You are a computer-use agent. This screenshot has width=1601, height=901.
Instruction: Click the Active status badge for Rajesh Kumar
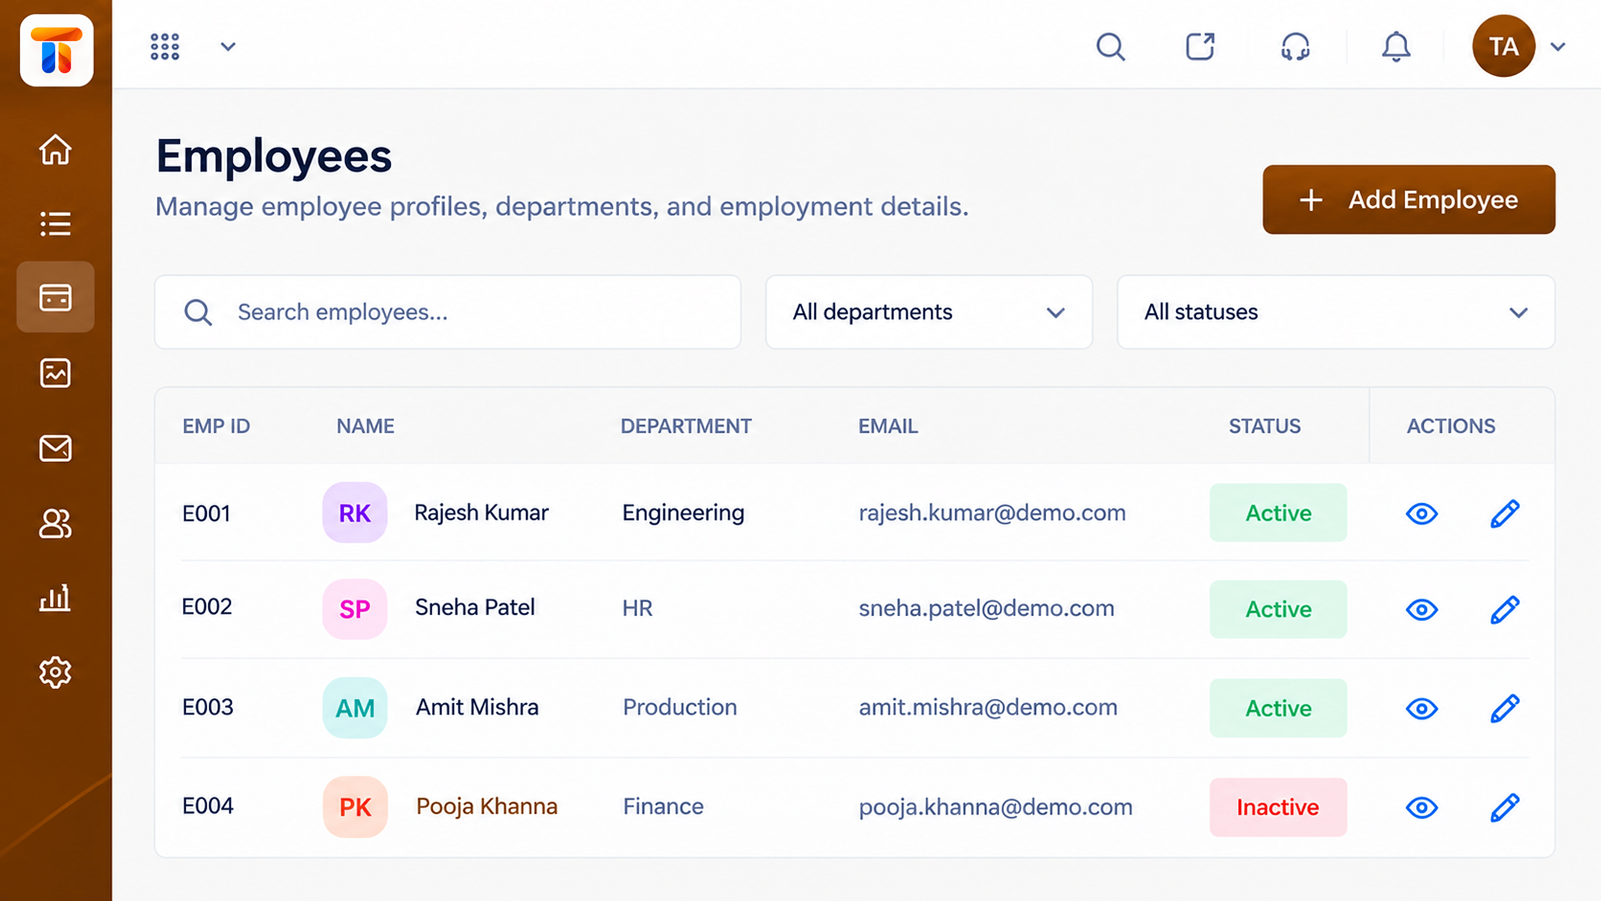[x=1278, y=513]
